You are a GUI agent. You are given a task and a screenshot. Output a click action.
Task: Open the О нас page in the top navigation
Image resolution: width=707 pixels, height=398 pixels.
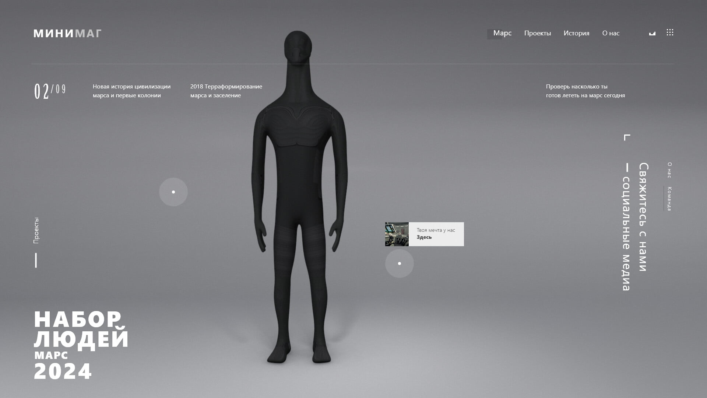[x=611, y=33]
